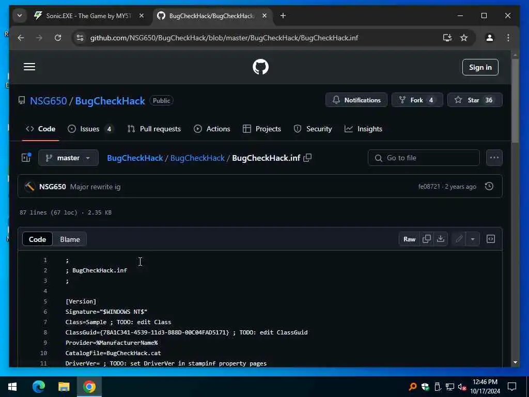This screenshot has height=397, width=529.
Task: View file history clock icon
Action: click(489, 186)
